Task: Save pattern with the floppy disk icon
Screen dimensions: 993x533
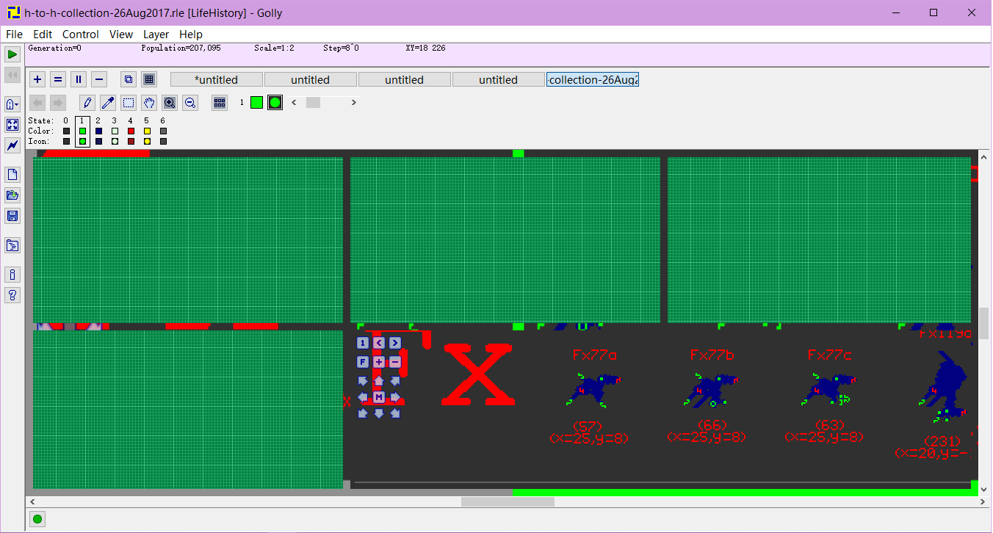Action: (12, 216)
